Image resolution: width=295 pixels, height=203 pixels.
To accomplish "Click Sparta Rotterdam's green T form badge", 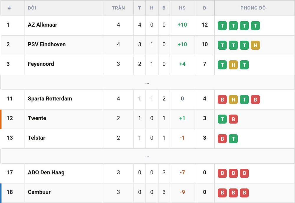I will tap(244, 100).
